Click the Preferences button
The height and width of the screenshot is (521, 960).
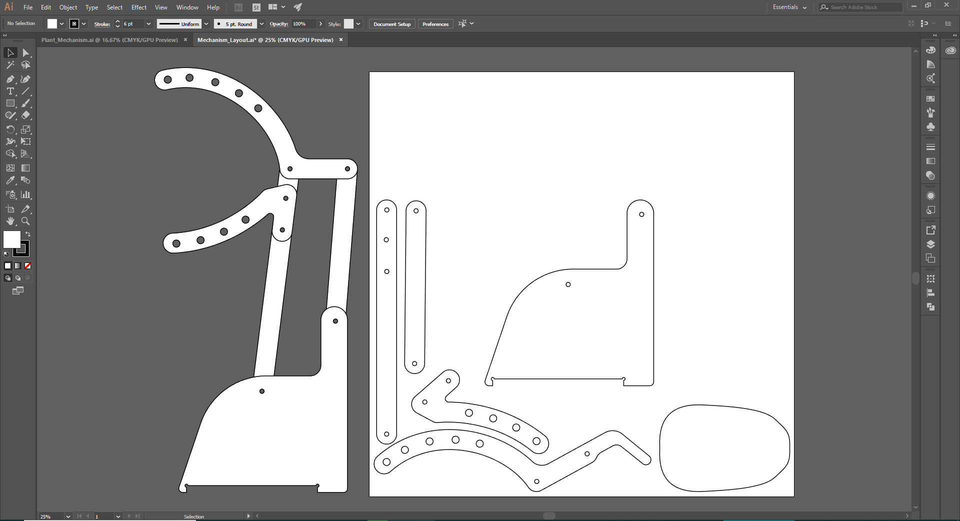point(435,24)
